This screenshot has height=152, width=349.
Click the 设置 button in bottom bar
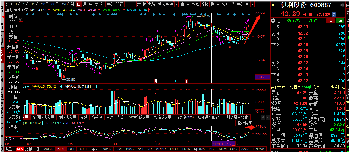pyautogui.click(x=9, y=149)
